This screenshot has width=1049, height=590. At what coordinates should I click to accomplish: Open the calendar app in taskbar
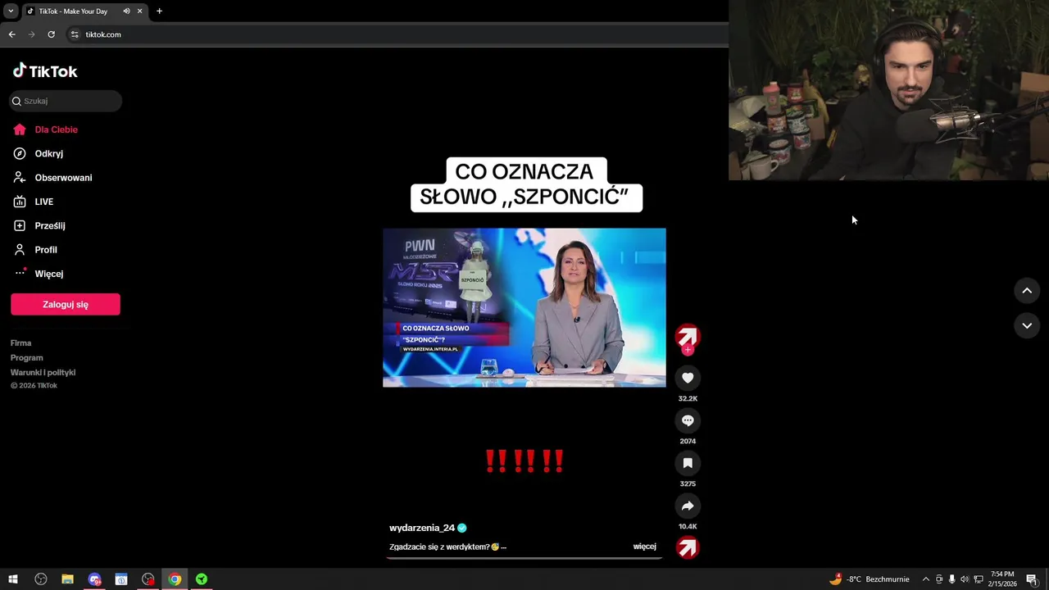(x=121, y=579)
